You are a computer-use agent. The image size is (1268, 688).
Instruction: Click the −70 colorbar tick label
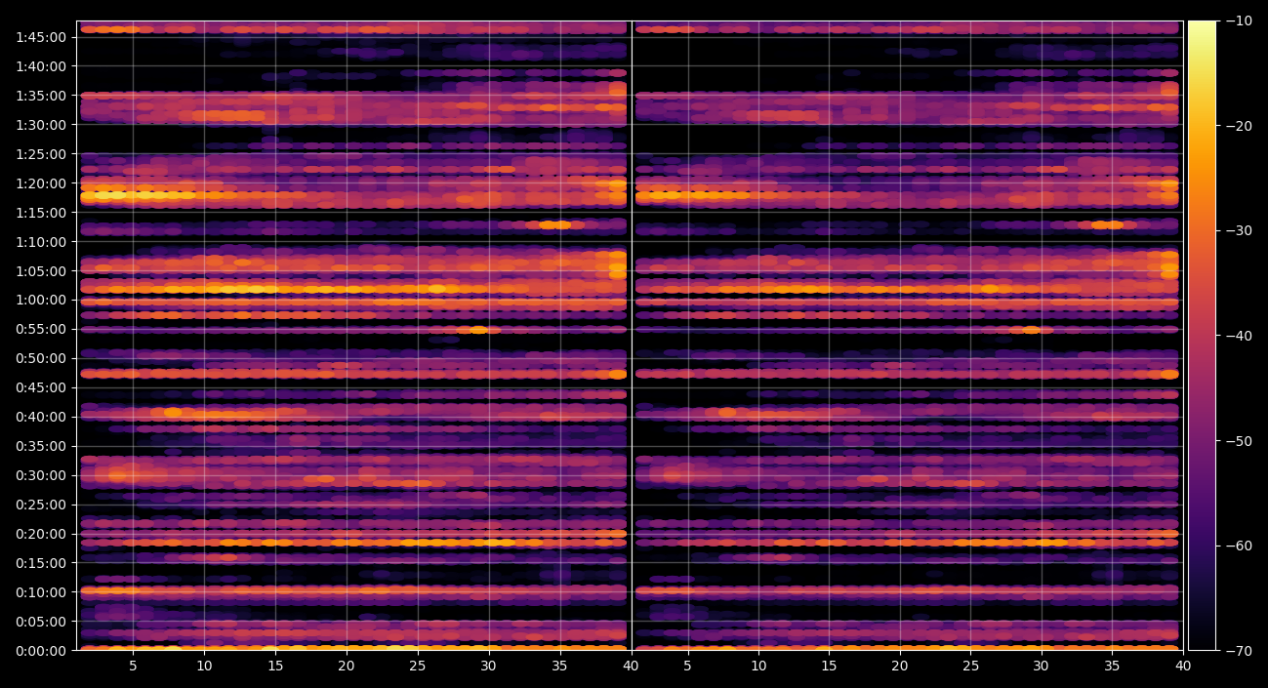[1240, 650]
